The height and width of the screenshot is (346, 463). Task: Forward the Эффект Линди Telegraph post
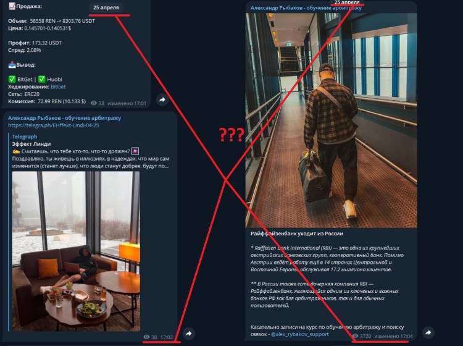(189, 334)
